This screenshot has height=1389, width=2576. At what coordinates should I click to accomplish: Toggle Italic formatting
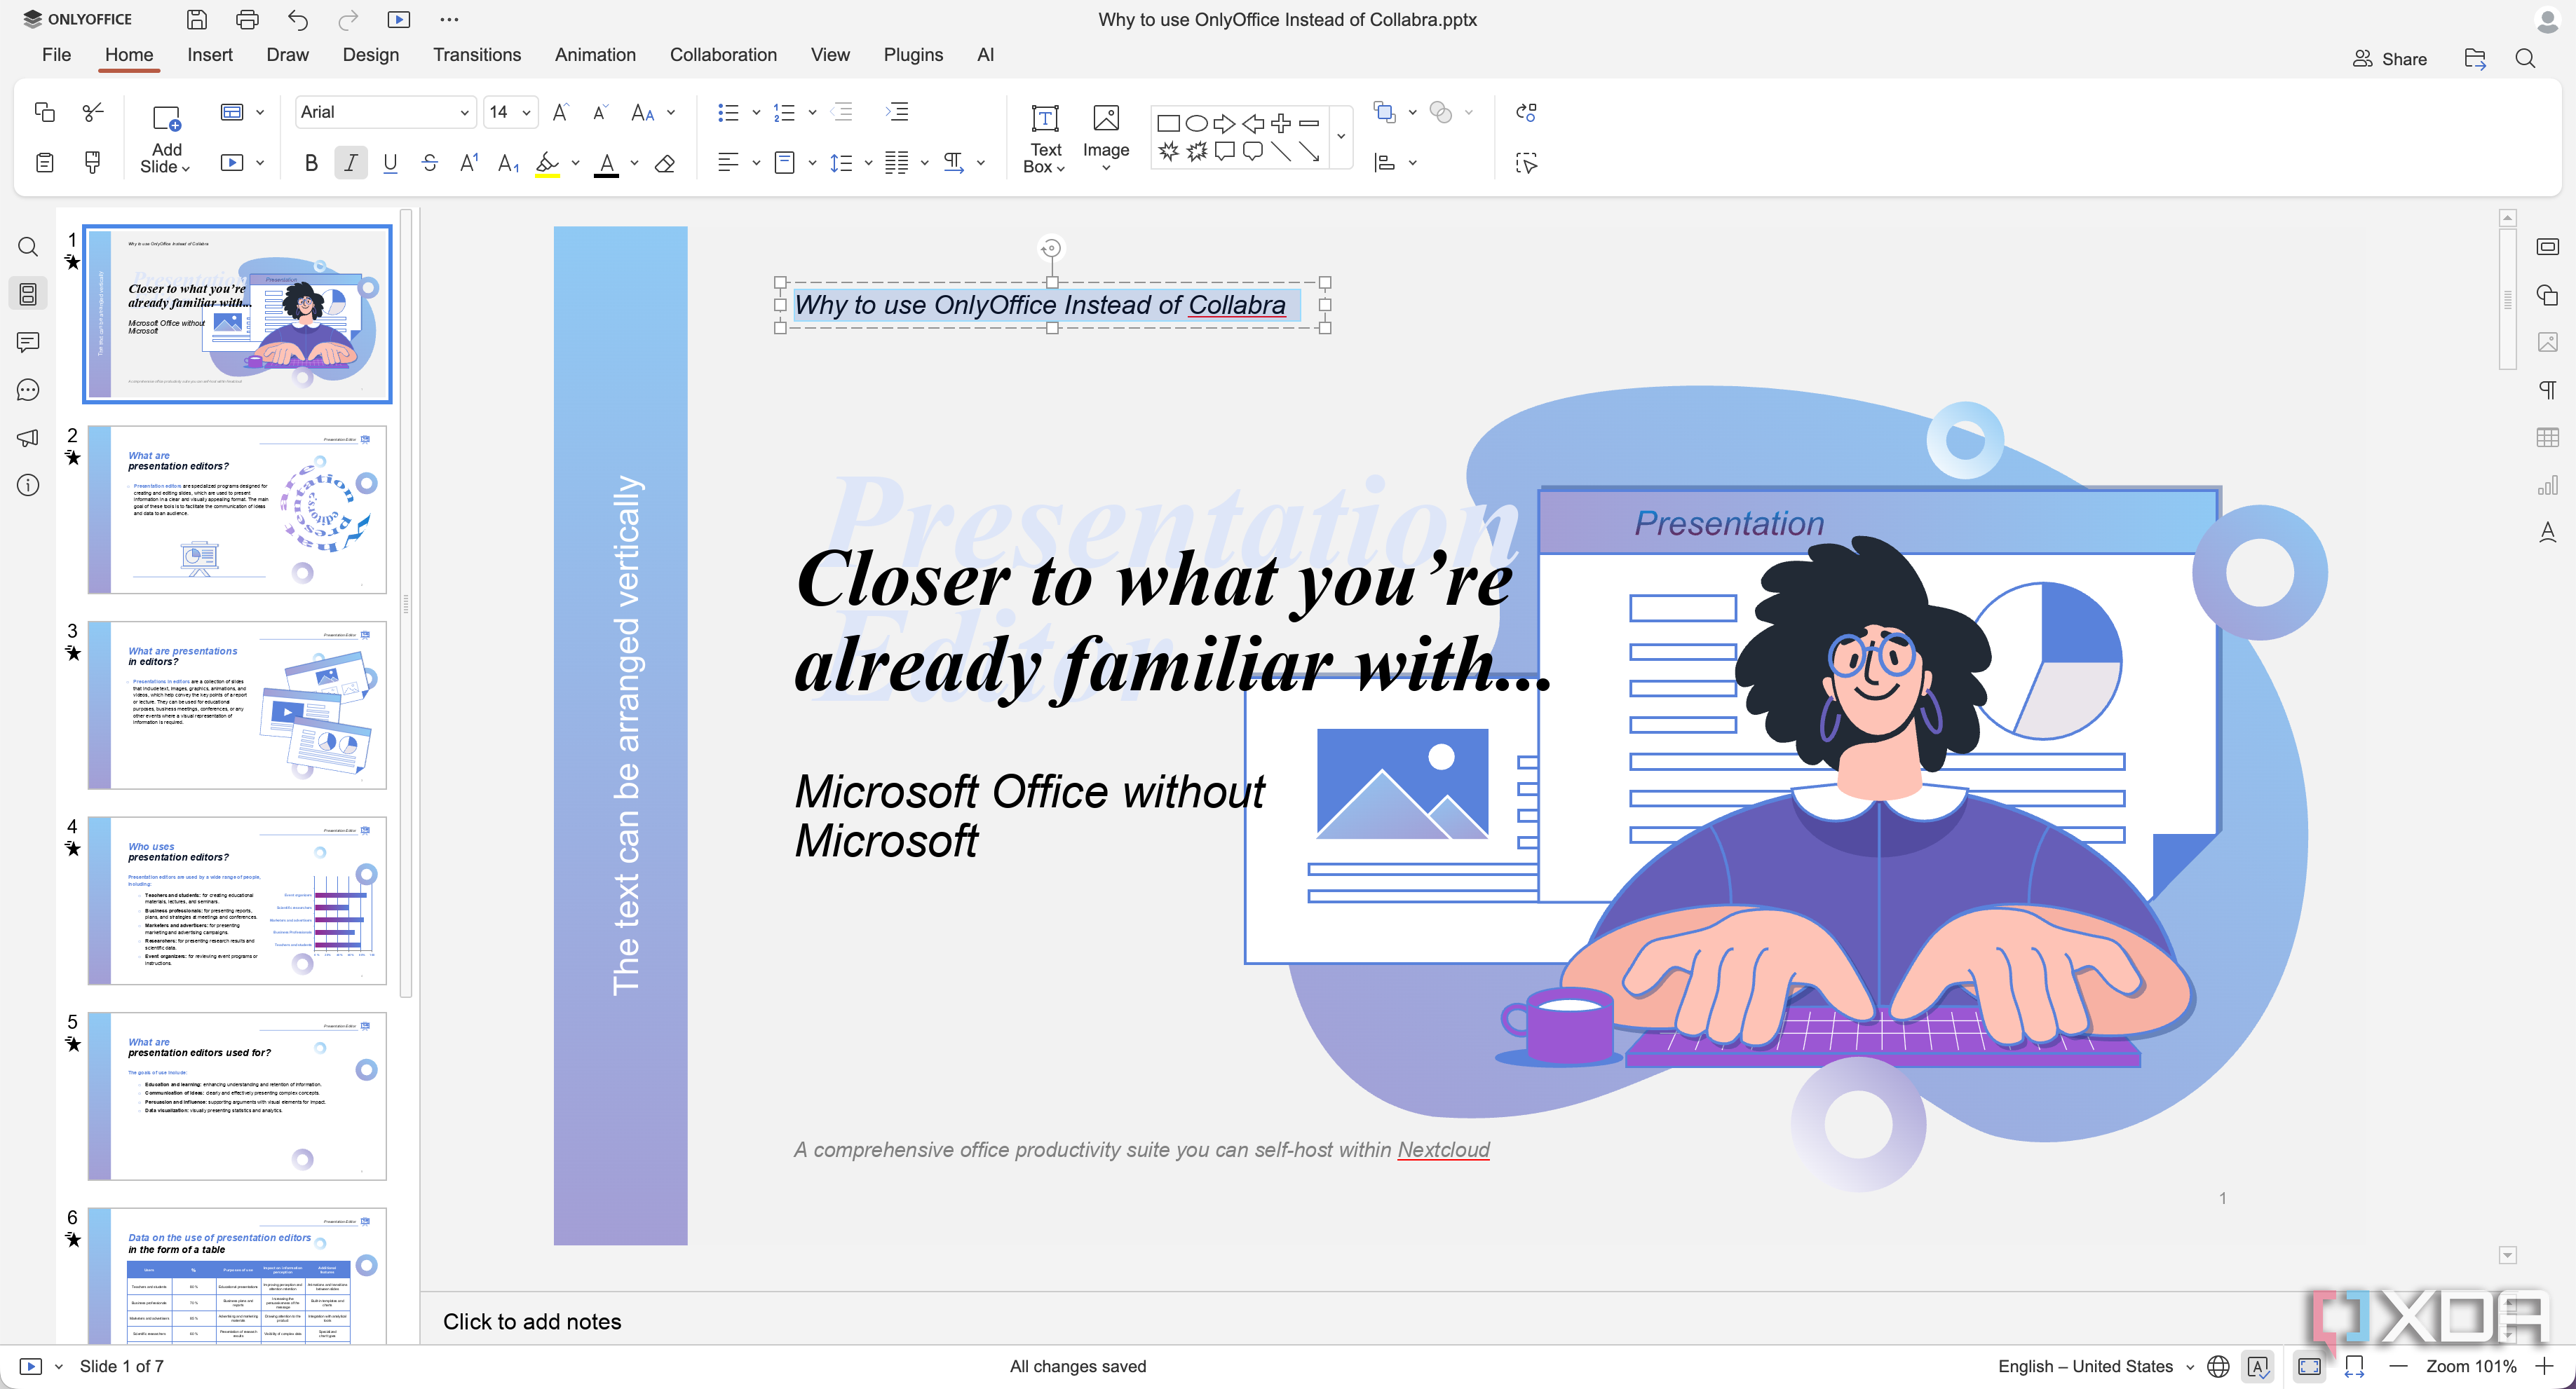[x=350, y=163]
